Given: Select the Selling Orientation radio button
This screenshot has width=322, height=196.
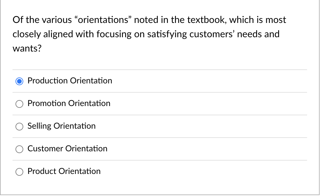Looking at the screenshot, I should 19,126.
